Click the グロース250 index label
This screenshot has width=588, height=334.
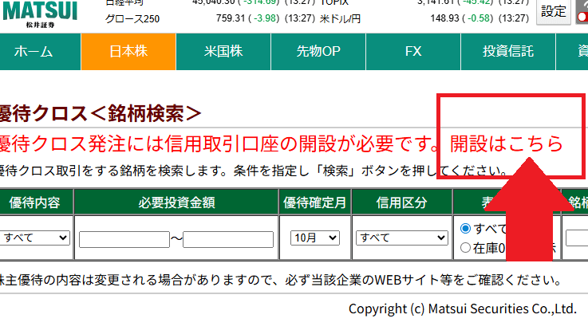[x=132, y=18]
